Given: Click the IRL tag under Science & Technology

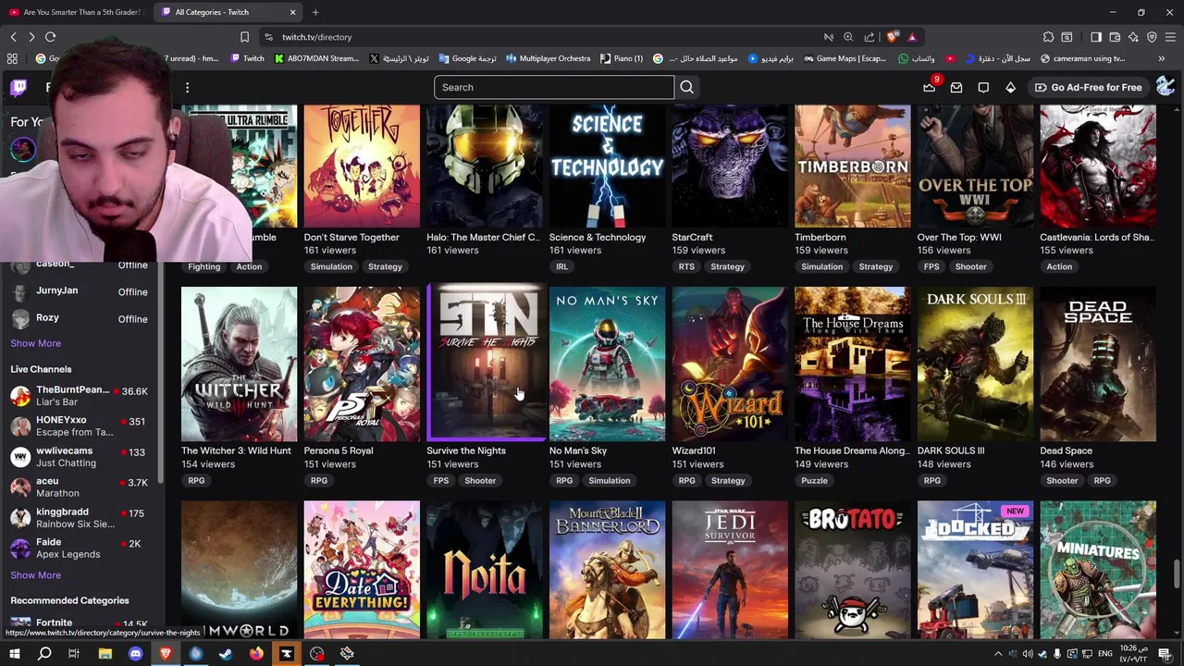Looking at the screenshot, I should pyautogui.click(x=561, y=266).
